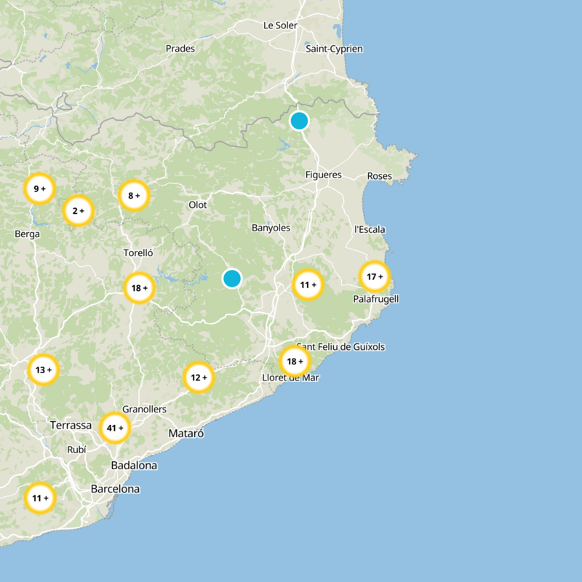
Task: Open the 13+ cluster marker north of Terrassa
Action: point(44,370)
